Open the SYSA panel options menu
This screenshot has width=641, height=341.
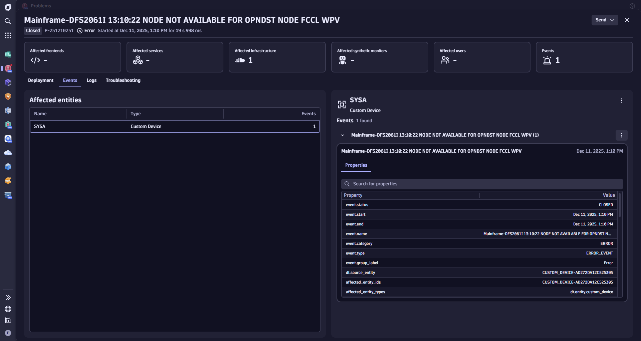pos(621,100)
